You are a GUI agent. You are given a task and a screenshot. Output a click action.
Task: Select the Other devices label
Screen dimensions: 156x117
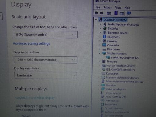click(113, 93)
